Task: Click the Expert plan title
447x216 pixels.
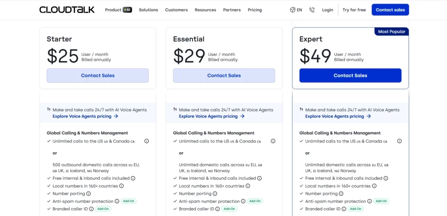Action: 311,39
